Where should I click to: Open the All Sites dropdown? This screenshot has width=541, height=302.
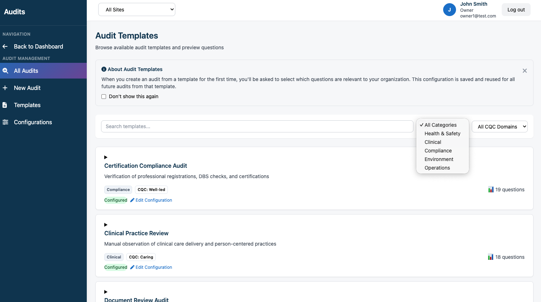pos(137,10)
